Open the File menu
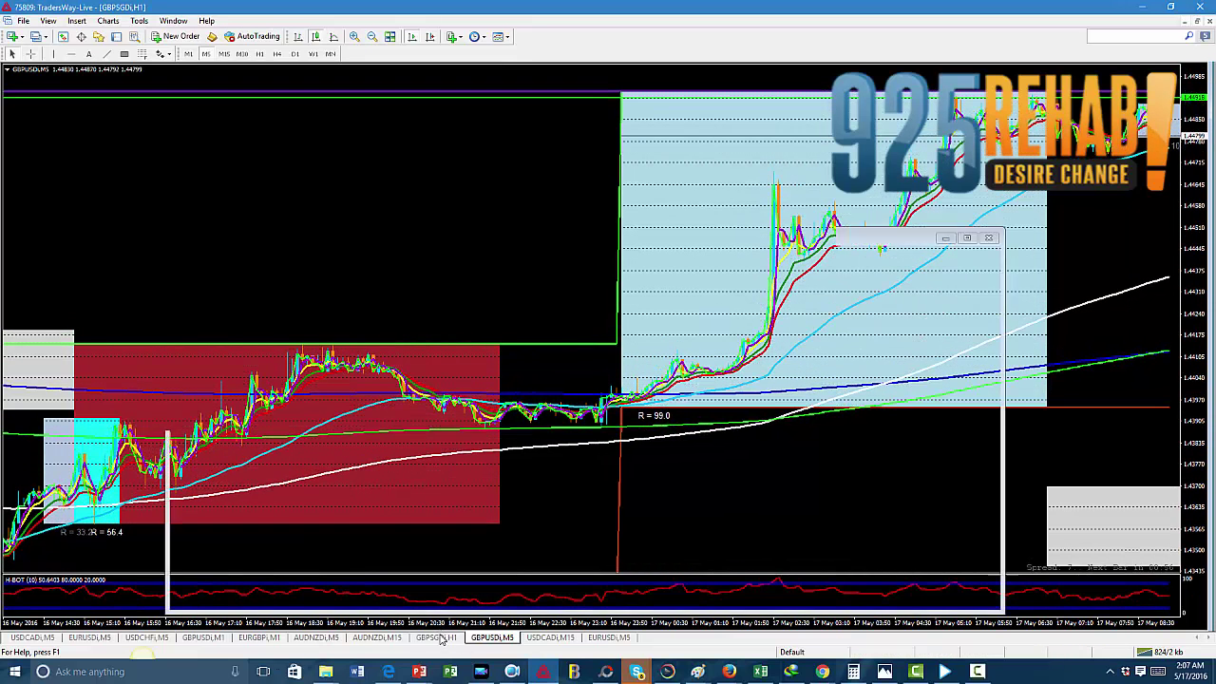The image size is (1216, 684). click(23, 21)
